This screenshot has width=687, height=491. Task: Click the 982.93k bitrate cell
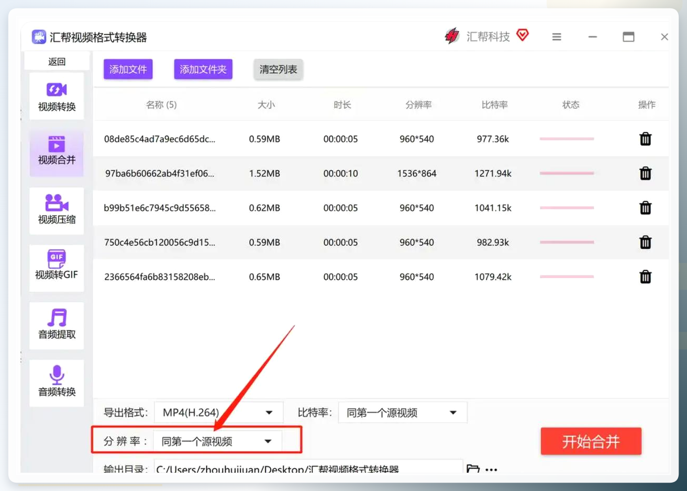pos(493,242)
